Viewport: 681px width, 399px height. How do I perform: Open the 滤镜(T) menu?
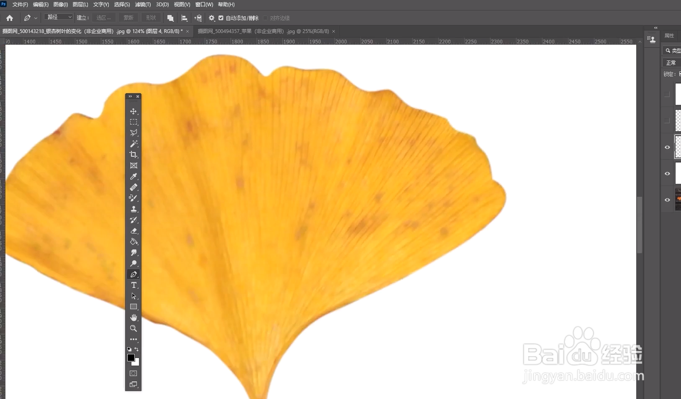click(143, 5)
